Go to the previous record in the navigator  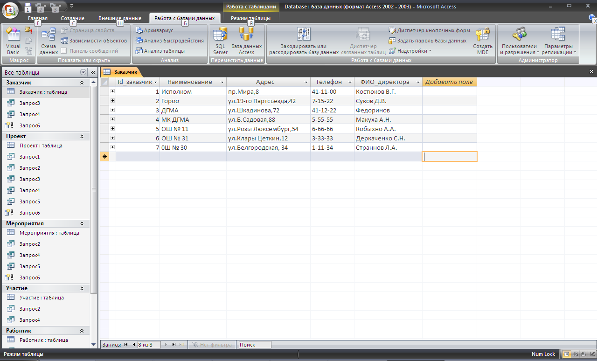tap(133, 345)
